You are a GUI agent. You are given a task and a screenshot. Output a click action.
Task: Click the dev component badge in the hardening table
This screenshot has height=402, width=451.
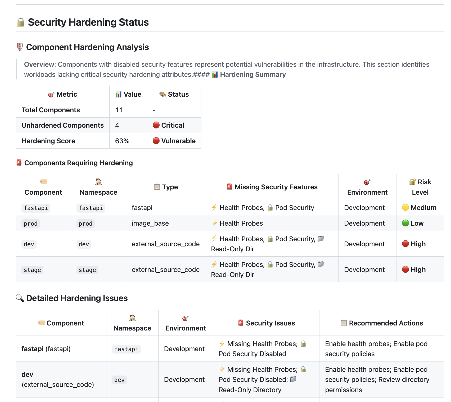tap(29, 244)
